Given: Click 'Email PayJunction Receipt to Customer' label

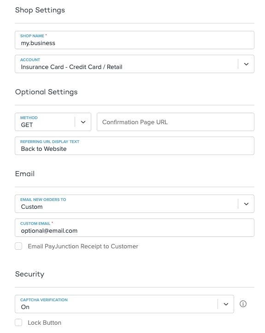Looking at the screenshot, I should click(x=83, y=247).
